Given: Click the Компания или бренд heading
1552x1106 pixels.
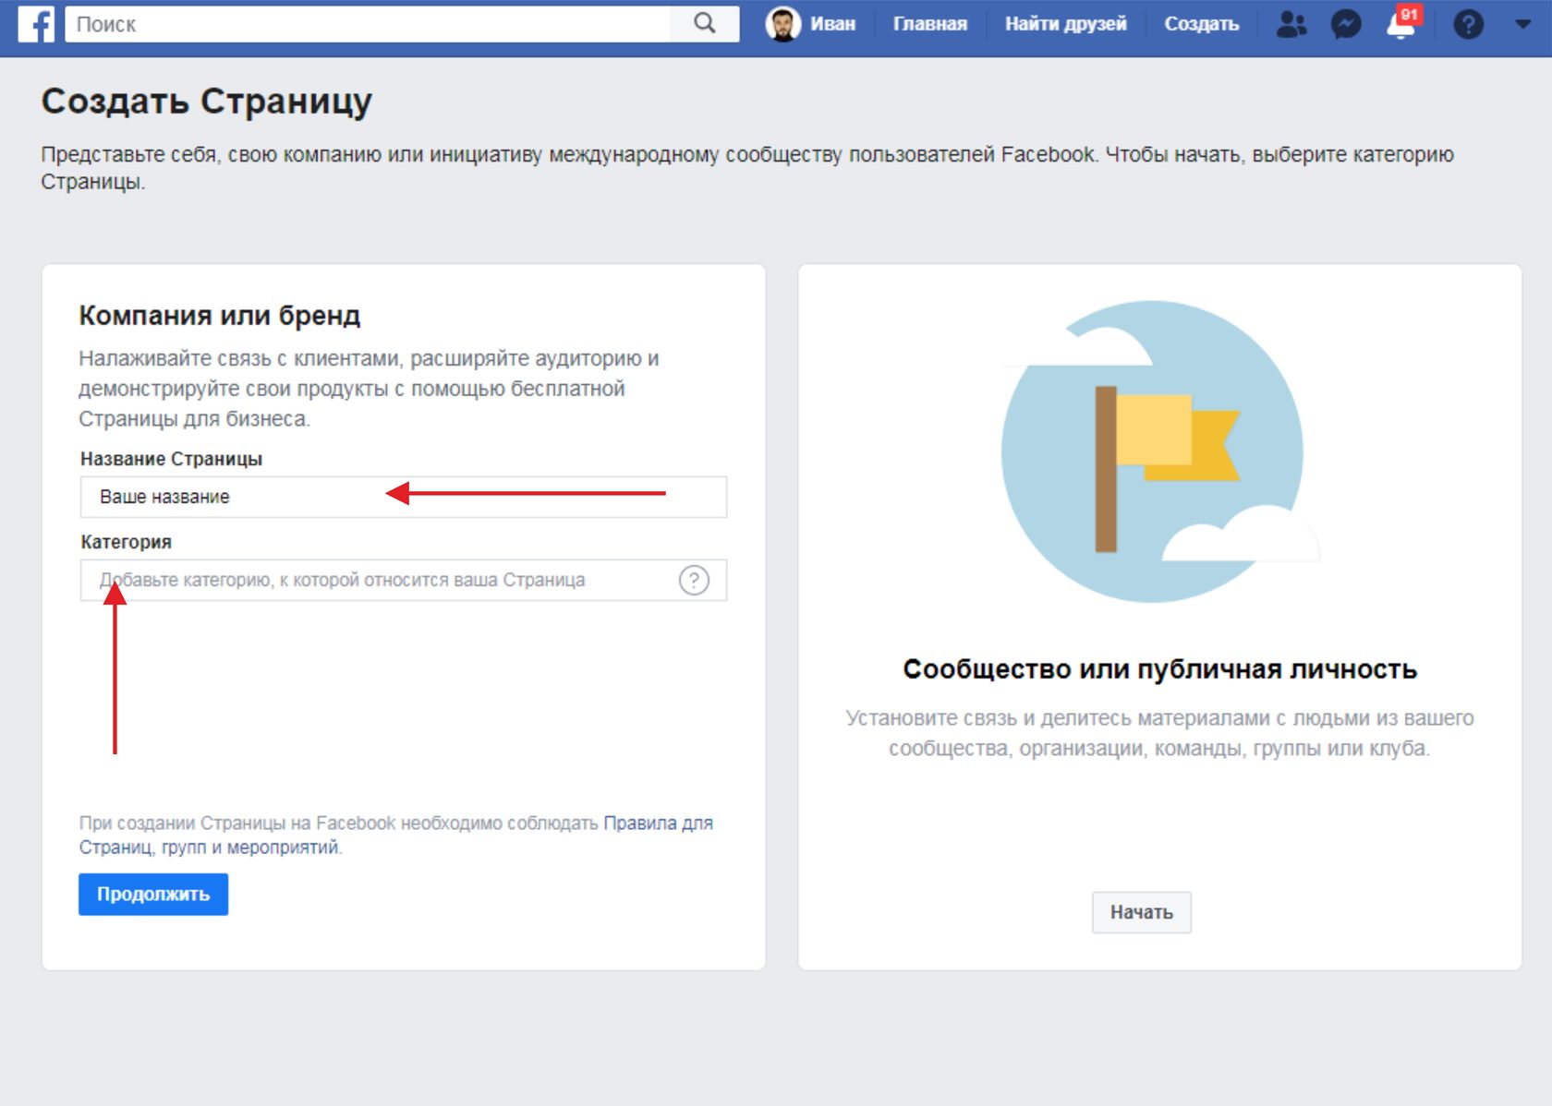Looking at the screenshot, I should click(x=220, y=315).
